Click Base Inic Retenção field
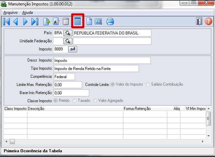The width and height of the screenshot is (215, 157). tap(71, 93)
